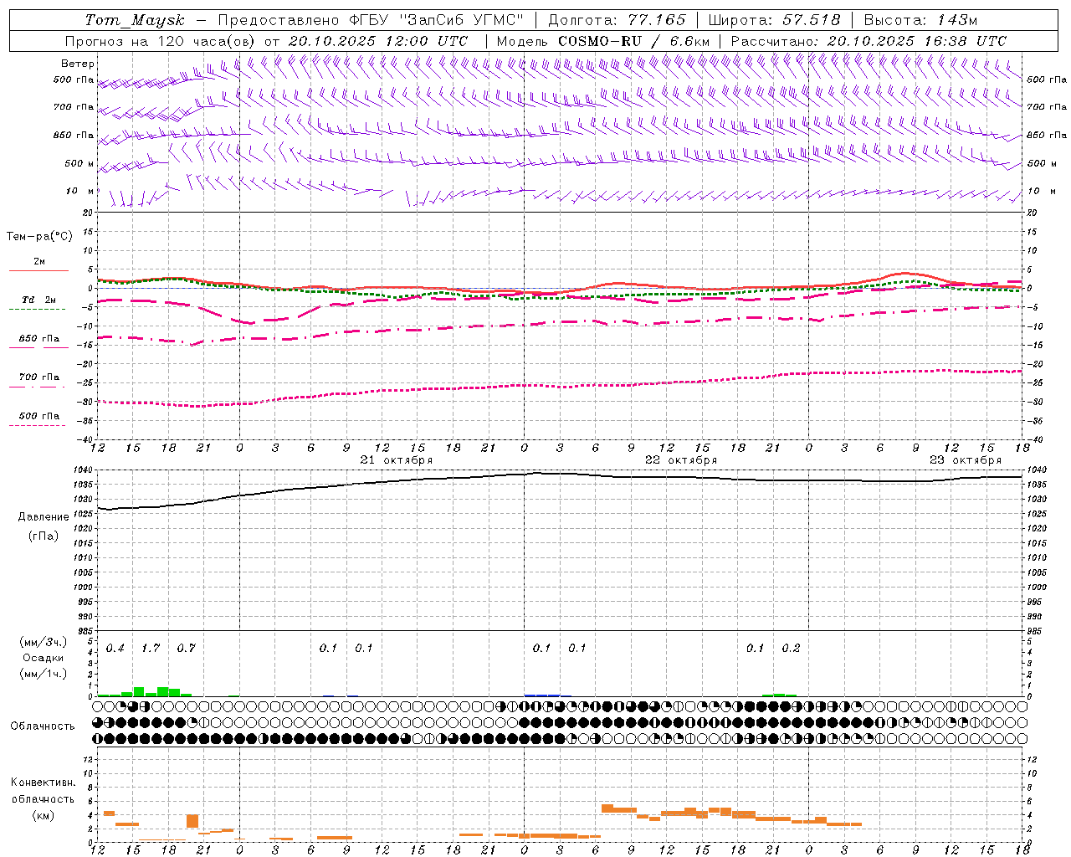
Task: Click the '500 м' wind level label on the left
Action: click(x=79, y=163)
